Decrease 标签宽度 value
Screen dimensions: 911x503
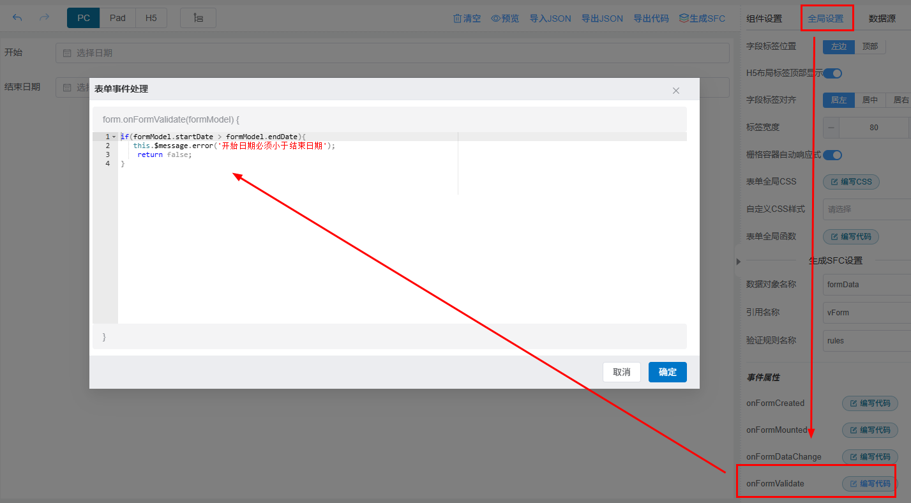coord(831,128)
